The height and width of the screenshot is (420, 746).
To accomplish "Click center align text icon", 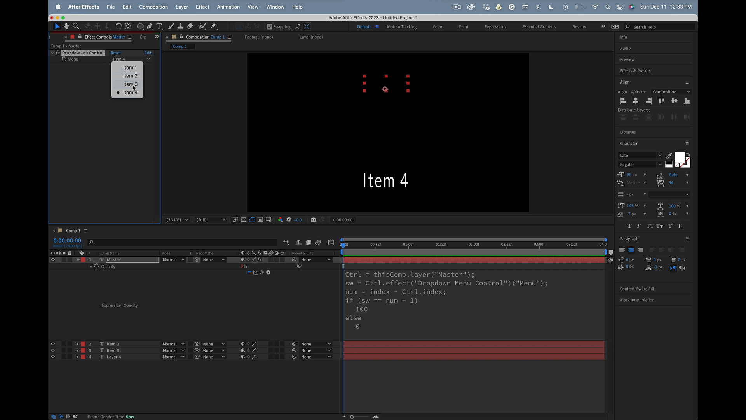I will click(x=631, y=249).
